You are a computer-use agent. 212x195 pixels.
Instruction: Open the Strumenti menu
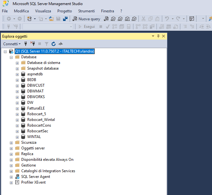87,11
